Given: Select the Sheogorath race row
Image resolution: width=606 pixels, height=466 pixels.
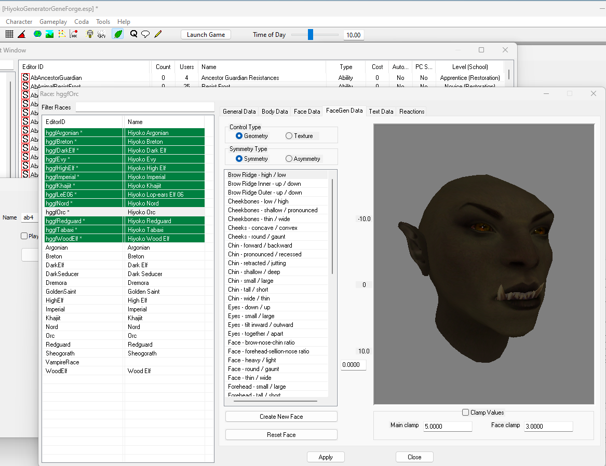Looking at the screenshot, I should (x=125, y=353).
